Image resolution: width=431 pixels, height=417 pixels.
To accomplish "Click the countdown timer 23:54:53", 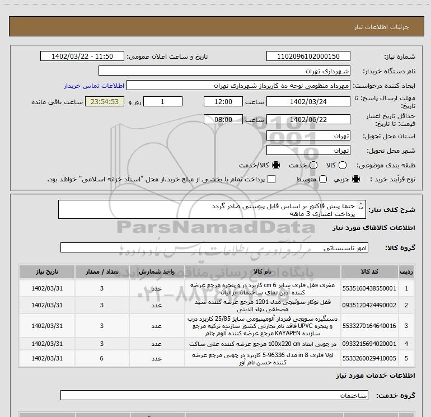I will tap(105, 101).
